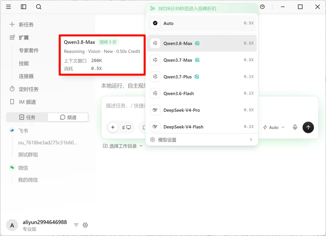Click the gauge icon in title bar
326x236 pixels.
pos(262,7)
